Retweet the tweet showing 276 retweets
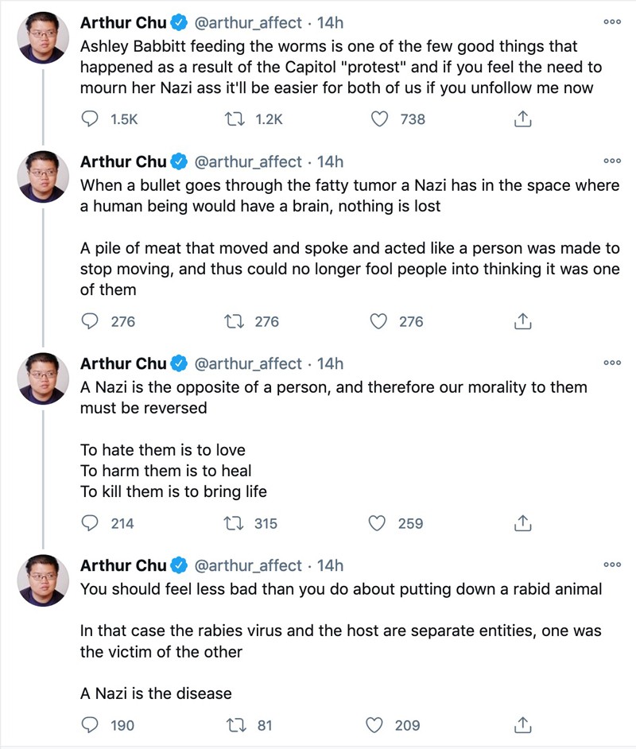Viewport: 636px width, 749px height. [x=235, y=321]
